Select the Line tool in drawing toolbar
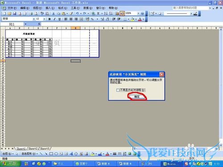This screenshot has width=223, height=167. tap(41, 154)
